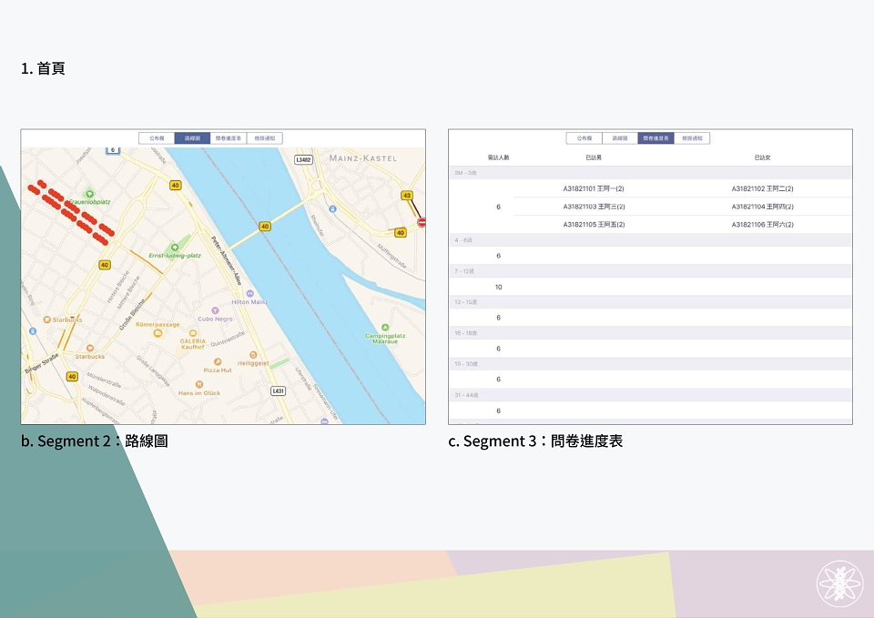Open the 複查通知 tab above the map
This screenshot has width=874, height=618.
tap(265, 138)
